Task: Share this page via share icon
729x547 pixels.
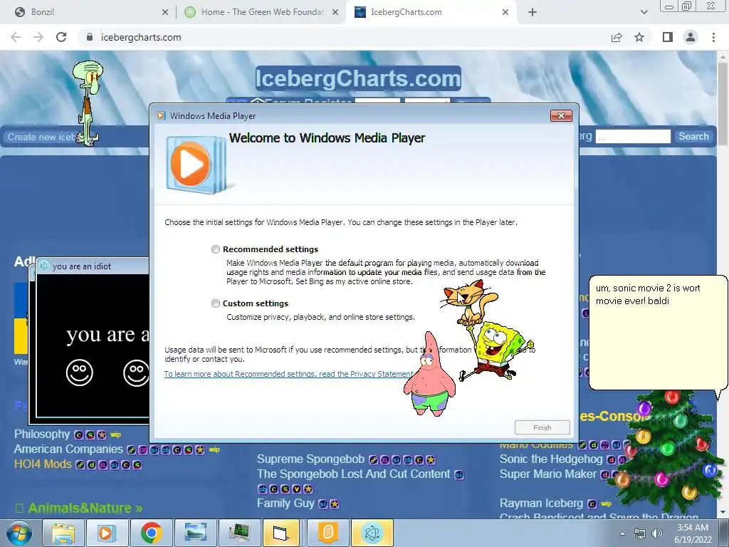Action: point(617,37)
